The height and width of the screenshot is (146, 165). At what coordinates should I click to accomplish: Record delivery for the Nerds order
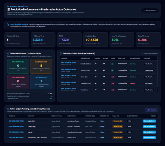point(149,132)
